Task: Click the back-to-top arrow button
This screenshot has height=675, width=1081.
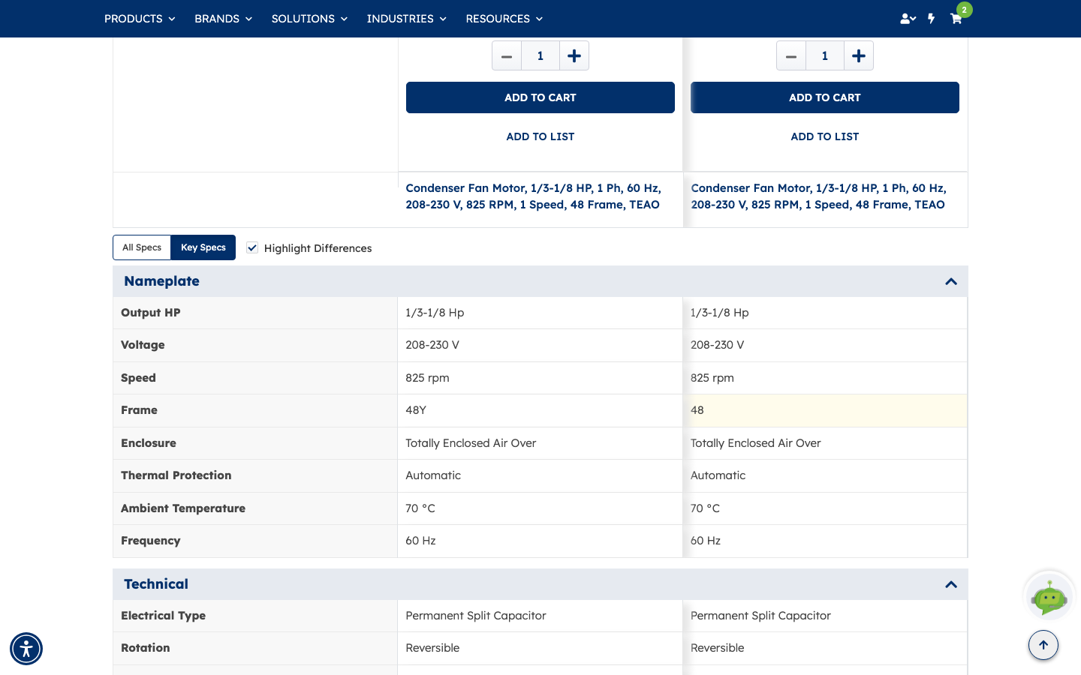Action: pos(1043,645)
